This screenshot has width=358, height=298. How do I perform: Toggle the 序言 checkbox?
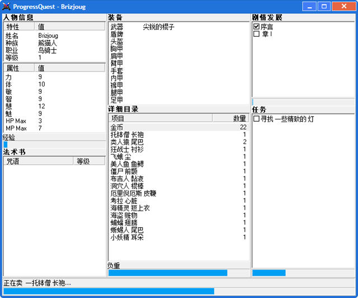pyautogui.click(x=257, y=27)
